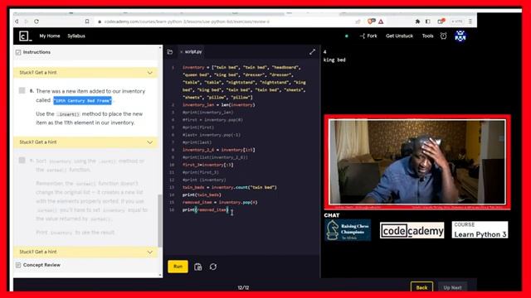Go back using the browser back arrow
The width and height of the screenshot is (531, 298).
click(17, 22)
